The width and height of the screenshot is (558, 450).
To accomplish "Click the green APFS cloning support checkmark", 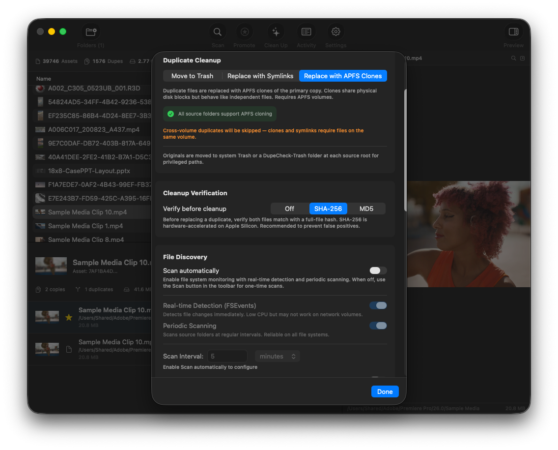I will (x=171, y=113).
